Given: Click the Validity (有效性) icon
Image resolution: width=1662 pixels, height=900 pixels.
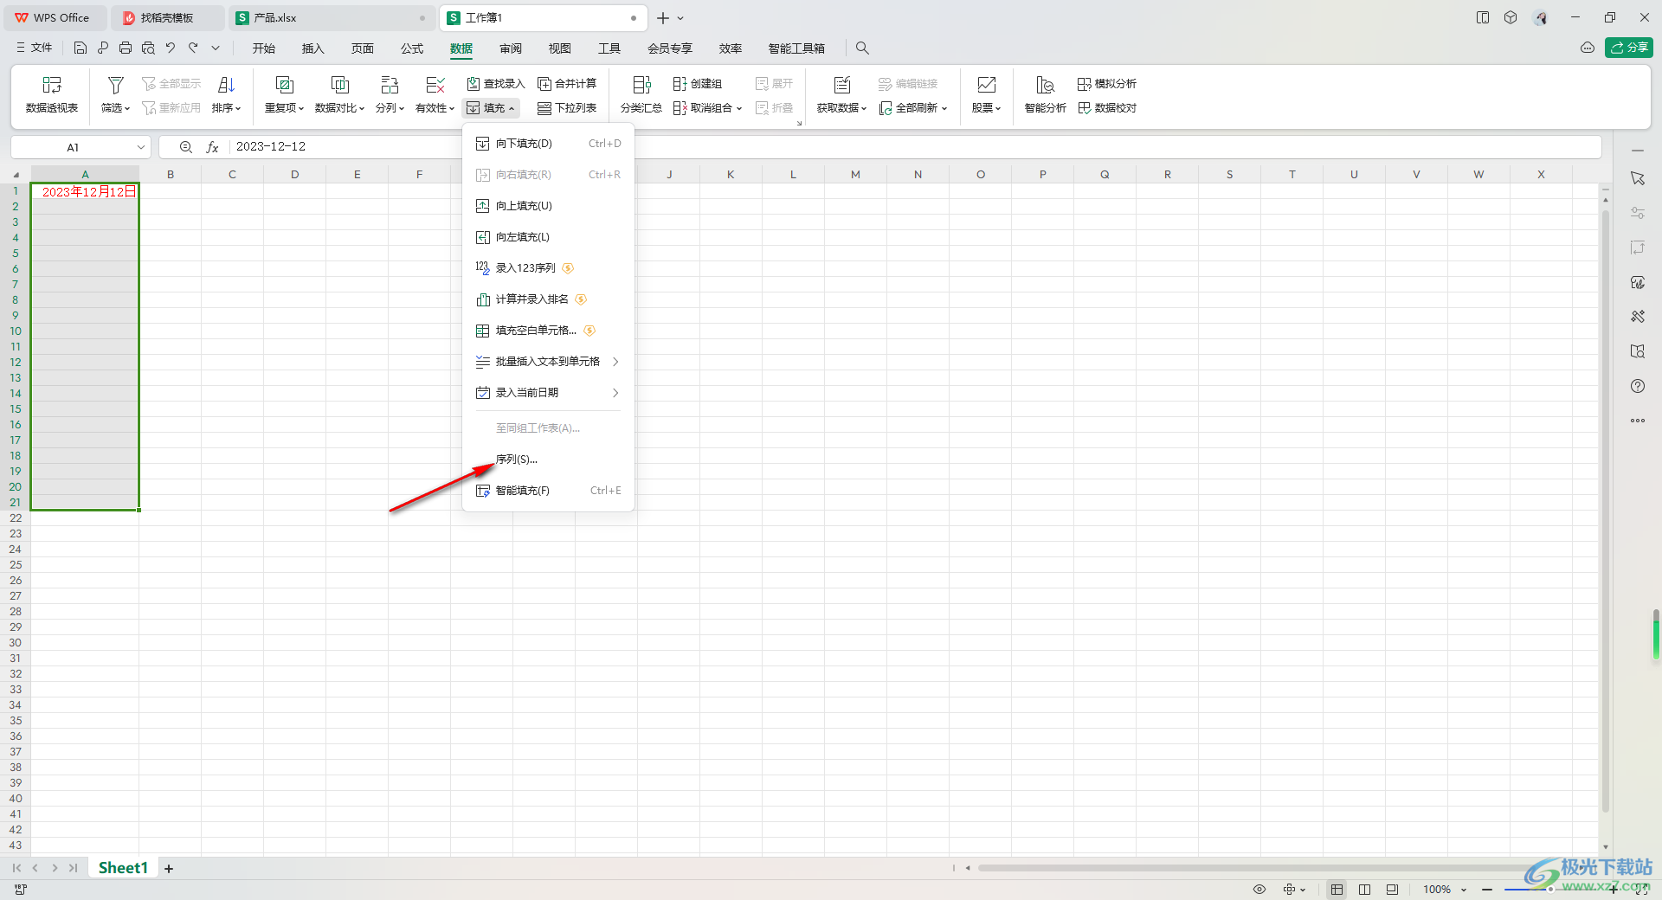Looking at the screenshot, I should click(435, 85).
